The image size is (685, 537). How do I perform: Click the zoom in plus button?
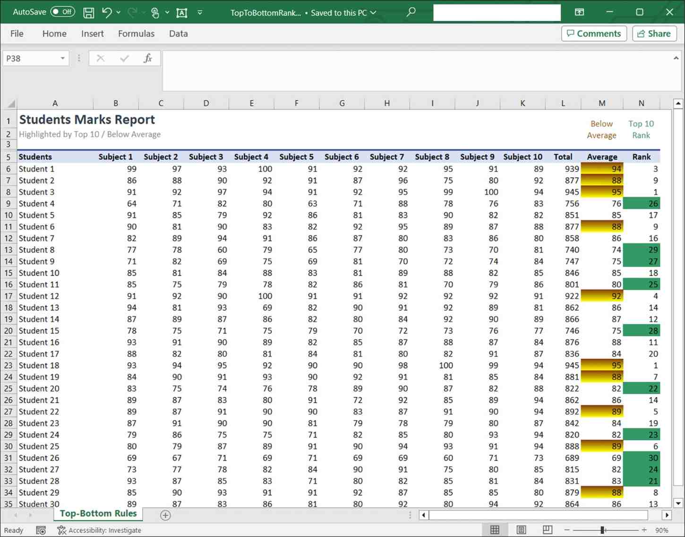pyautogui.click(x=643, y=530)
